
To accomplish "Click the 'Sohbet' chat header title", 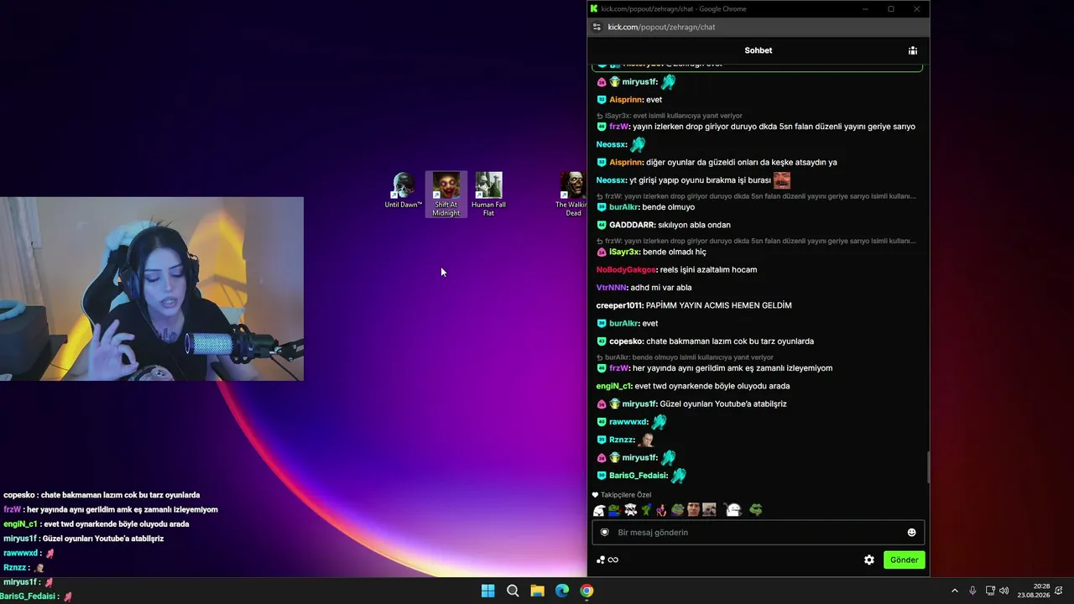I will pos(759,50).
